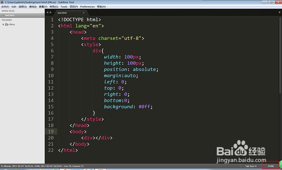Viewport: 282px width, 170px height.
Task: Click the opening <head> tag
Action: click(78, 32)
